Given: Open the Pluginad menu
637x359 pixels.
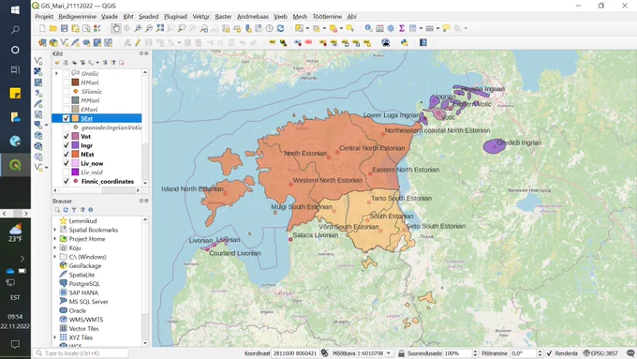Looking at the screenshot, I should point(175,17).
